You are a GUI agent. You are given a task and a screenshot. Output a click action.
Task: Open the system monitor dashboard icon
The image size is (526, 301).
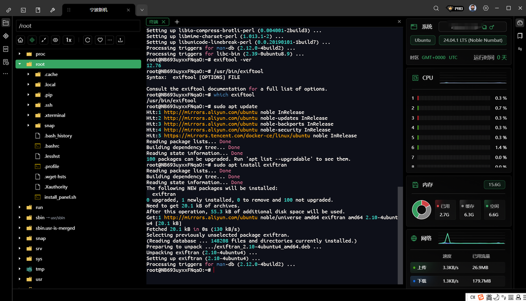pos(520,23)
